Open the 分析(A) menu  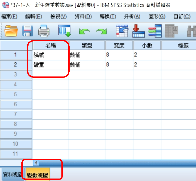[132, 17]
